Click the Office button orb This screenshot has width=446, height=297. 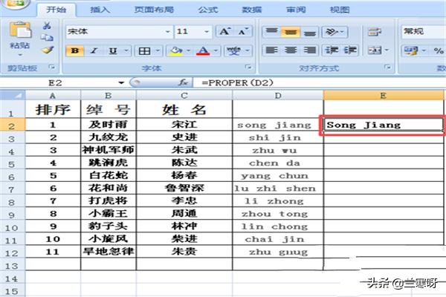pyautogui.click(x=15, y=4)
